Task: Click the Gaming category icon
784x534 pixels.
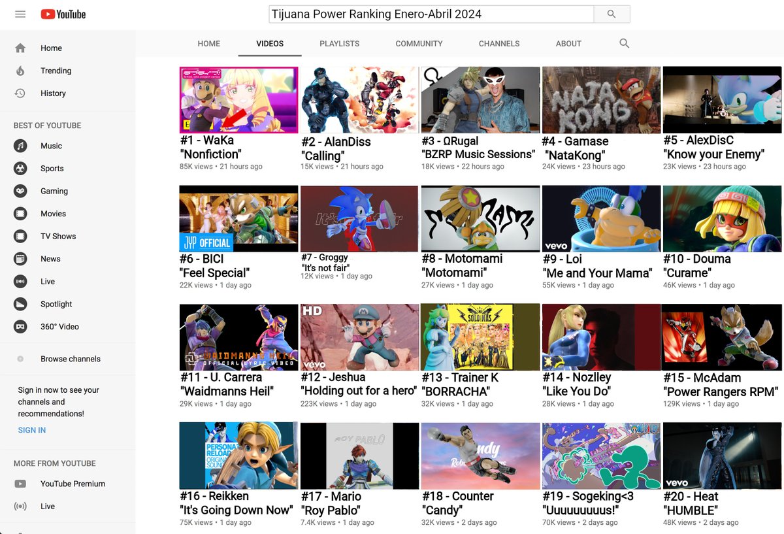Action: (21, 191)
